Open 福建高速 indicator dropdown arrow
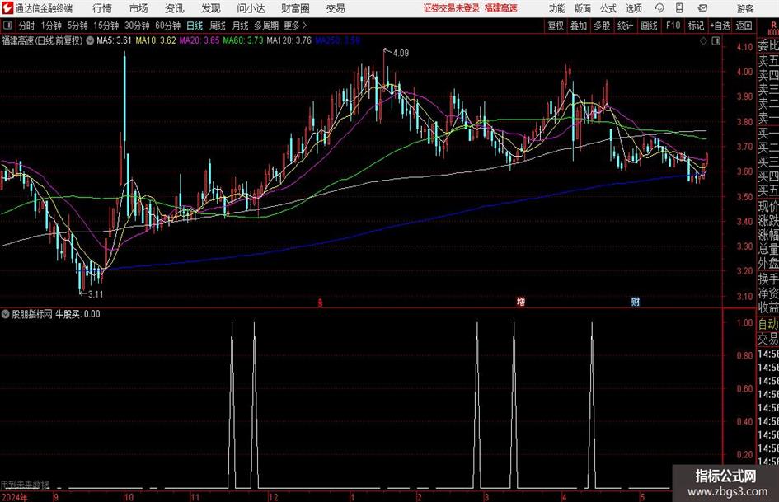 (90, 40)
